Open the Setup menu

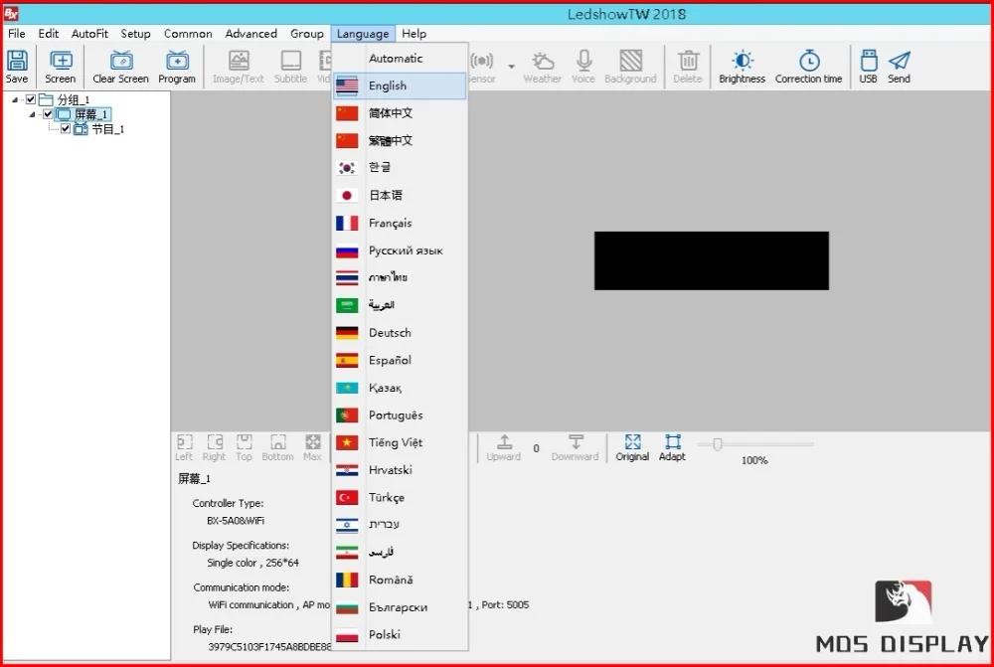135,34
